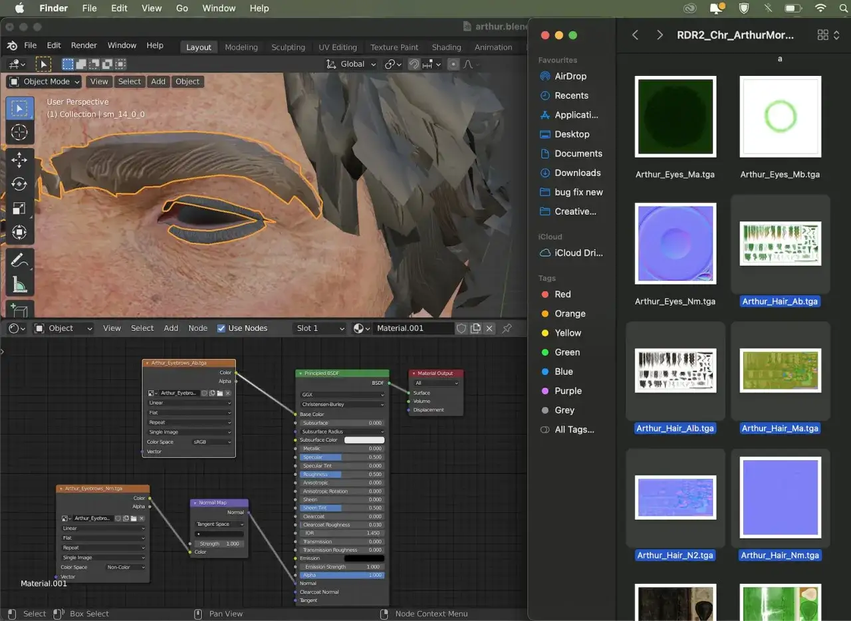Unlink image in Arthur_Eyebrows_Nm.tga node

click(x=142, y=518)
